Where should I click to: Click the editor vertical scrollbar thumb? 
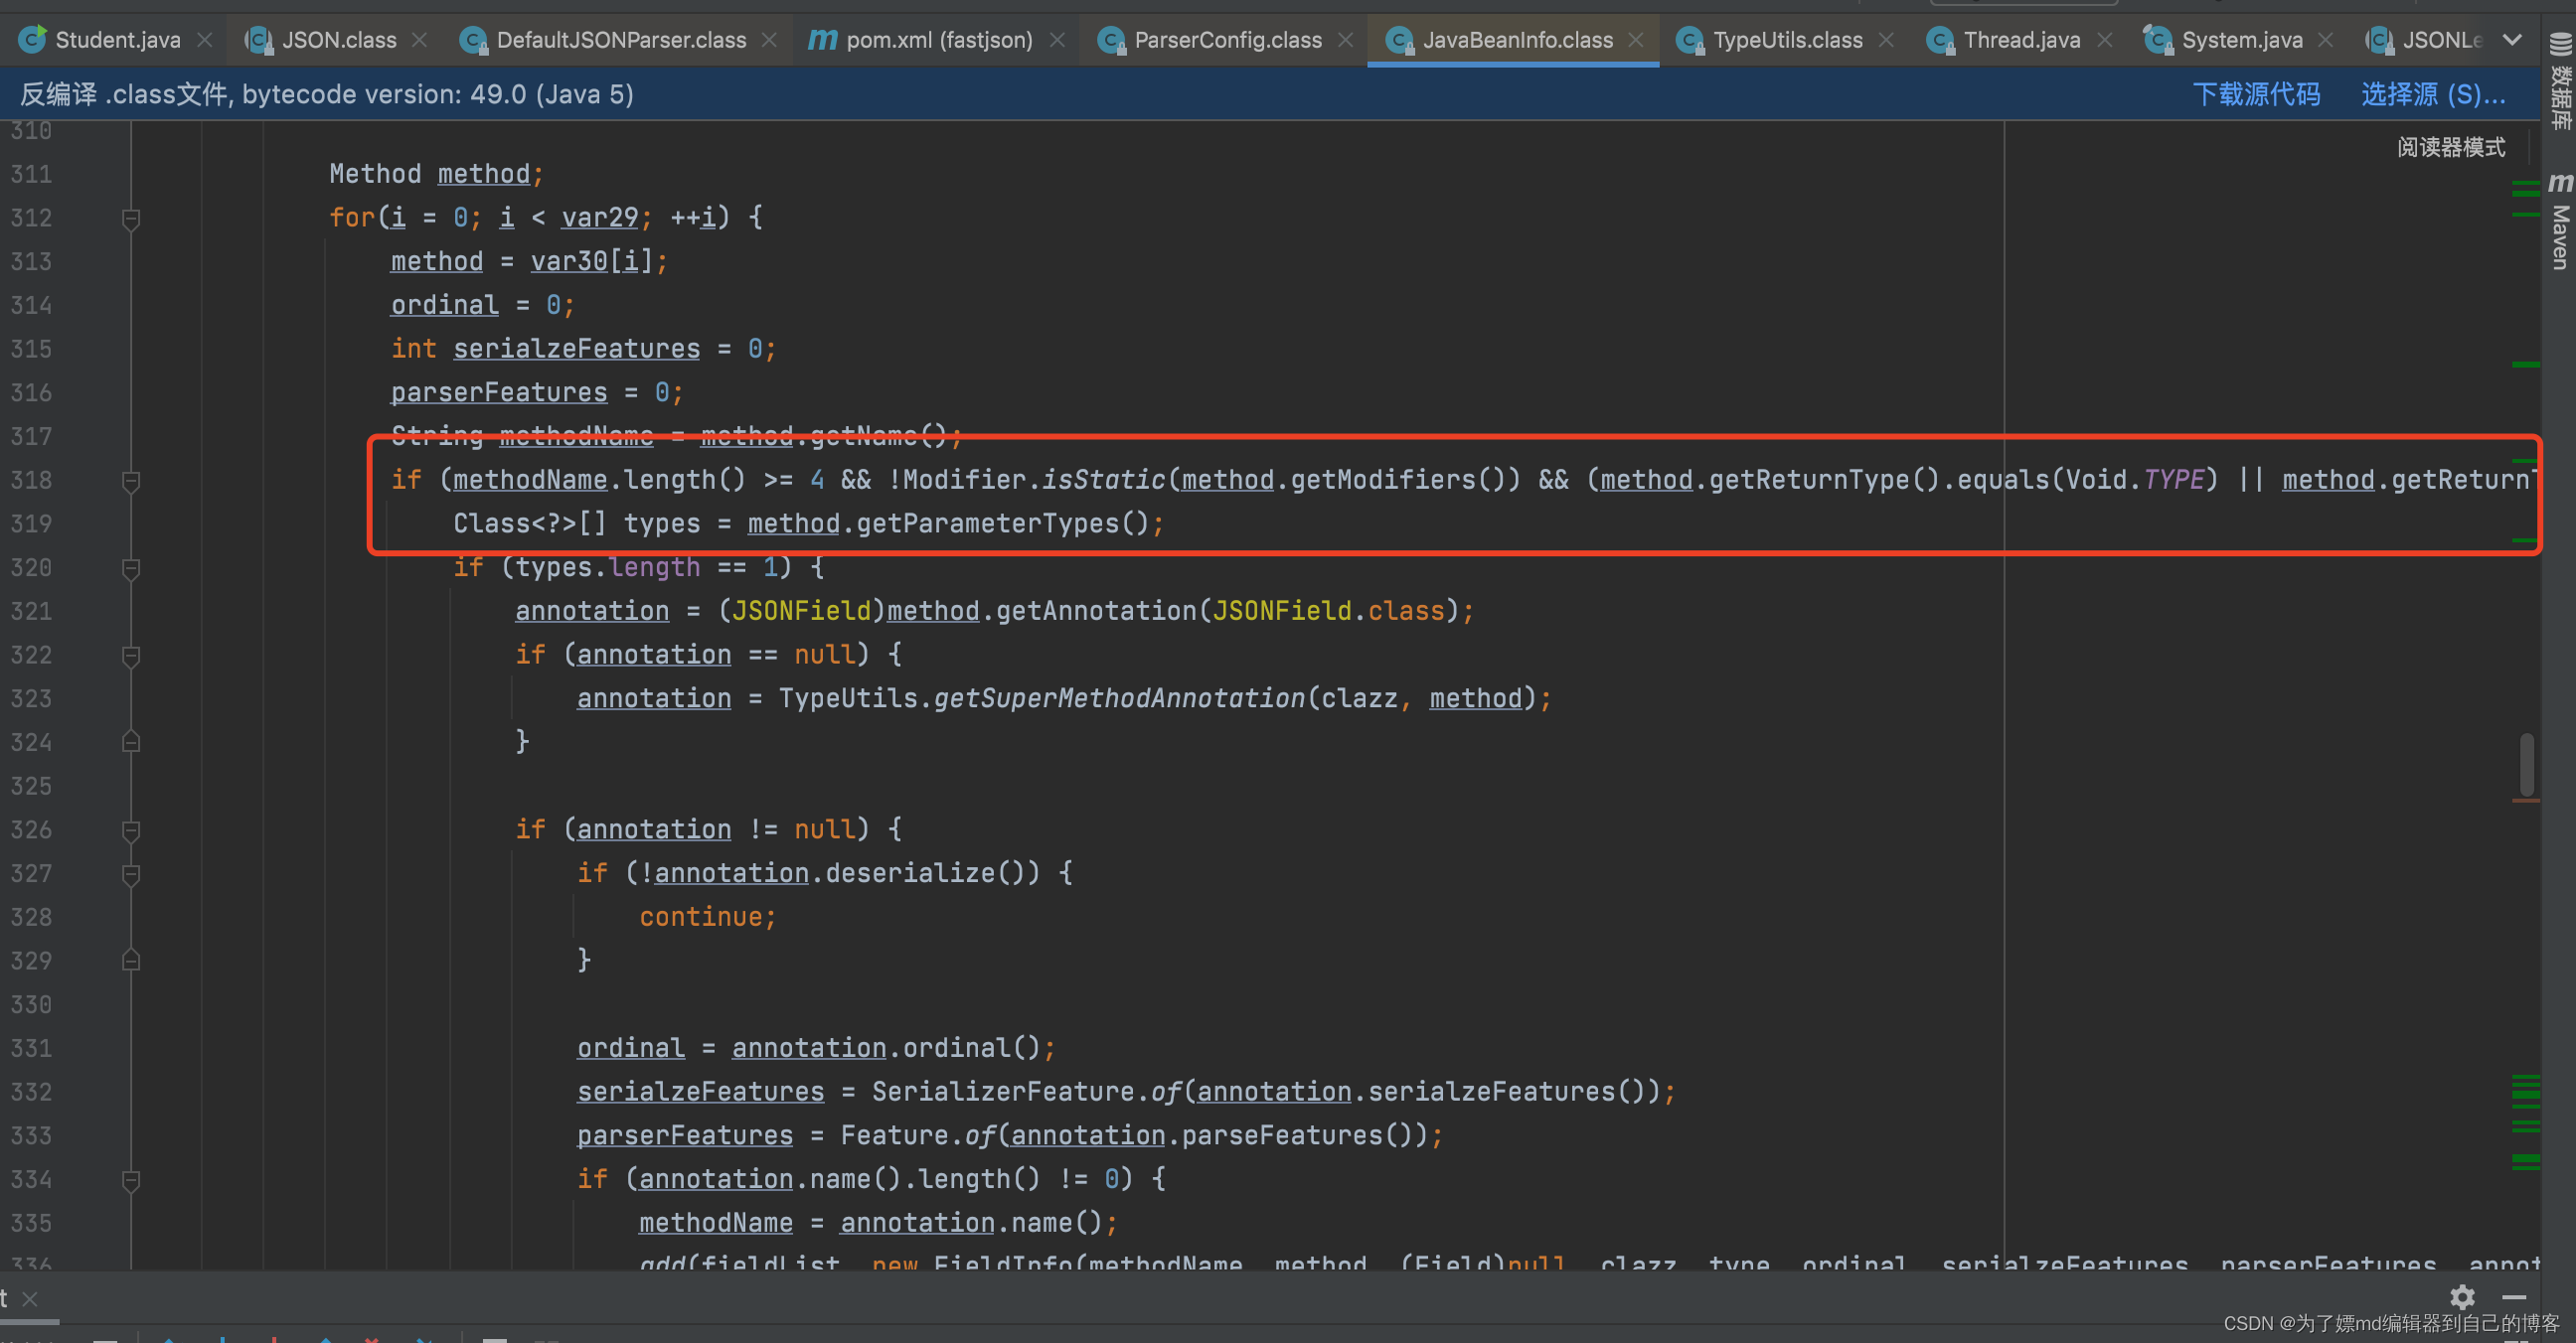coord(2527,765)
